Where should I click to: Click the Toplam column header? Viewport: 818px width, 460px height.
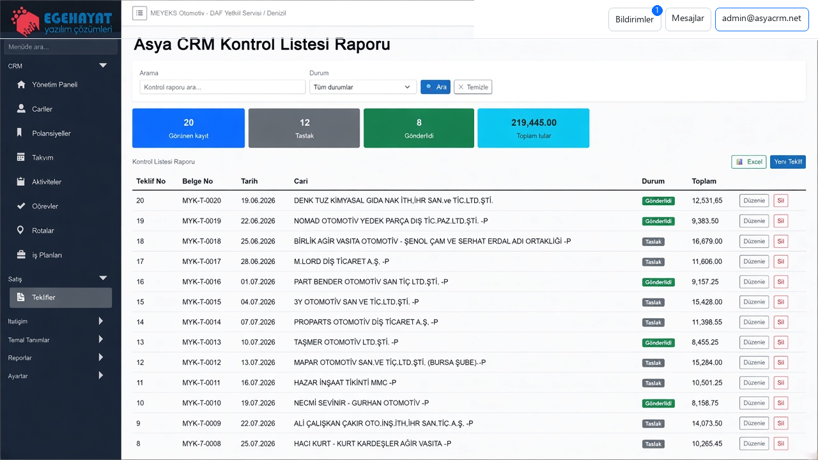[x=704, y=181]
